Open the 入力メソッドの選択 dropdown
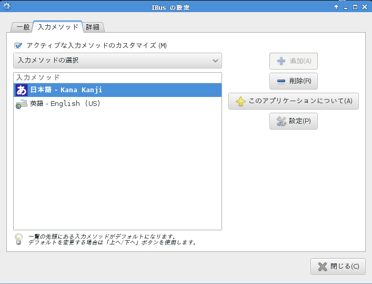This screenshot has width=372, height=284. coord(117,61)
